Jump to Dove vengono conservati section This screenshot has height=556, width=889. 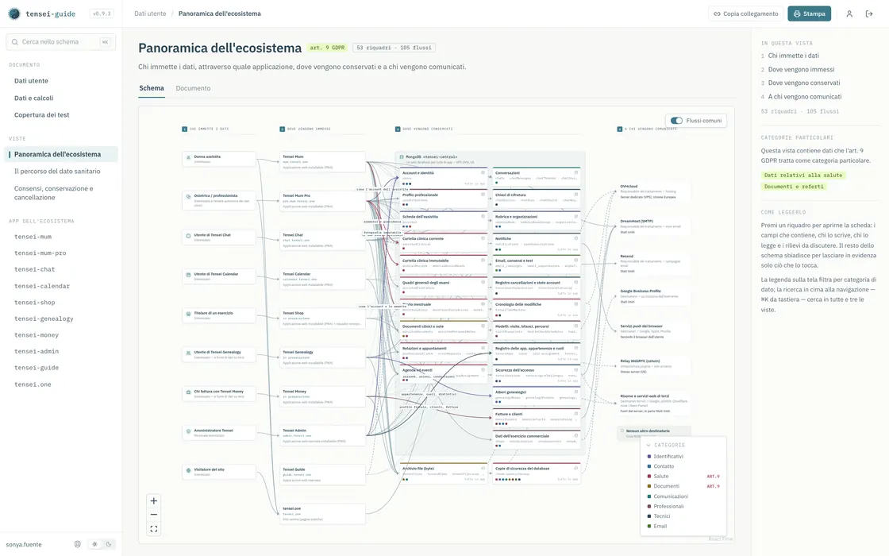pyautogui.click(x=804, y=83)
